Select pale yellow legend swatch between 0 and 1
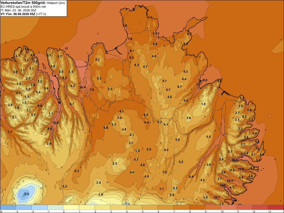Image resolution: width=284 pixels, height=213 pixels. click(71, 207)
